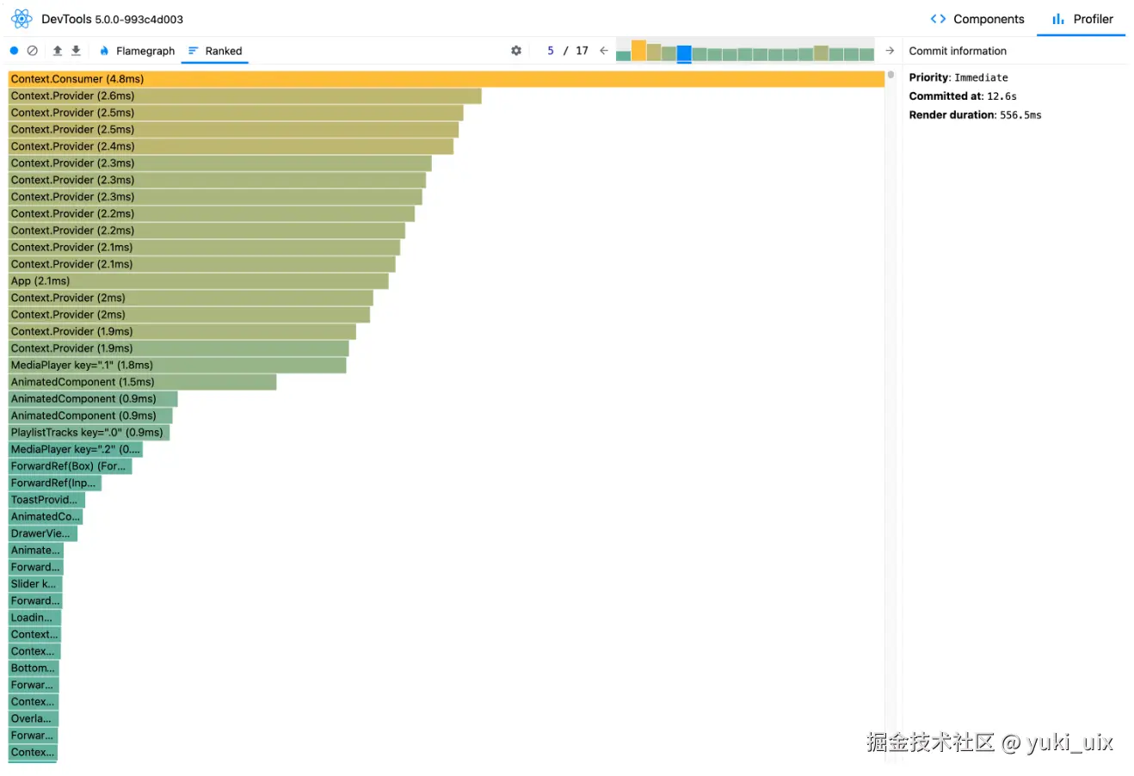Clear all profiling data
This screenshot has height=776, width=1134.
point(32,51)
